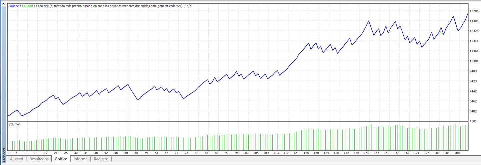Show the Registro tab
The height and width of the screenshot is (165, 481).
pos(101,159)
